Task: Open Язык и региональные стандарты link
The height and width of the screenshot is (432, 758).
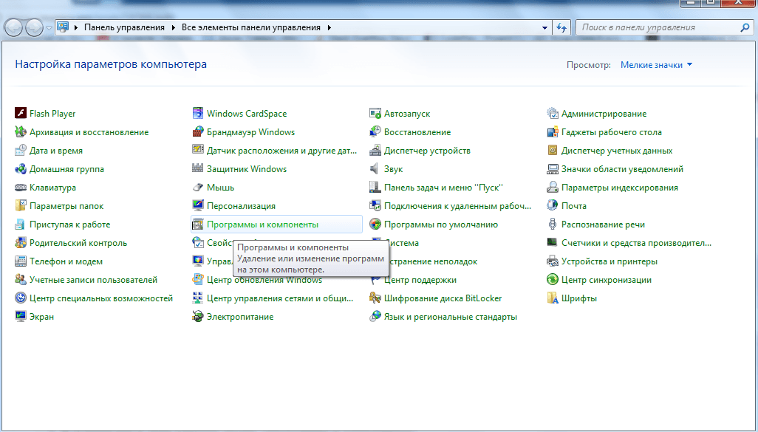Action: (451, 317)
